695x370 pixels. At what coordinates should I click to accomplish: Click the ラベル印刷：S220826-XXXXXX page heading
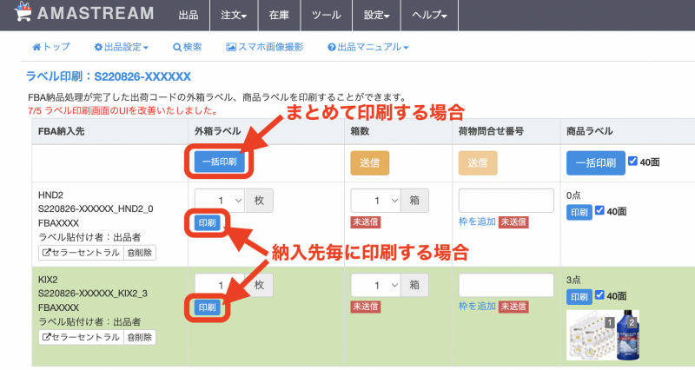108,76
